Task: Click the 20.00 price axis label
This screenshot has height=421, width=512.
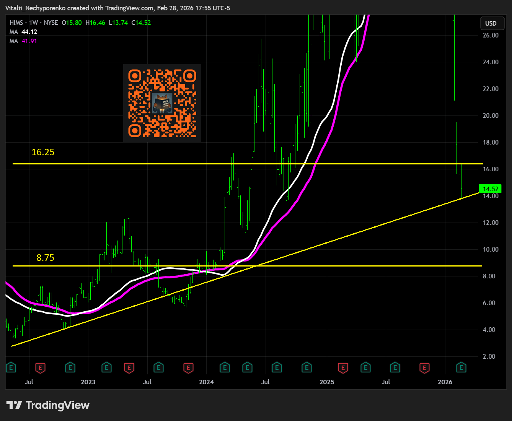Action: click(x=491, y=115)
